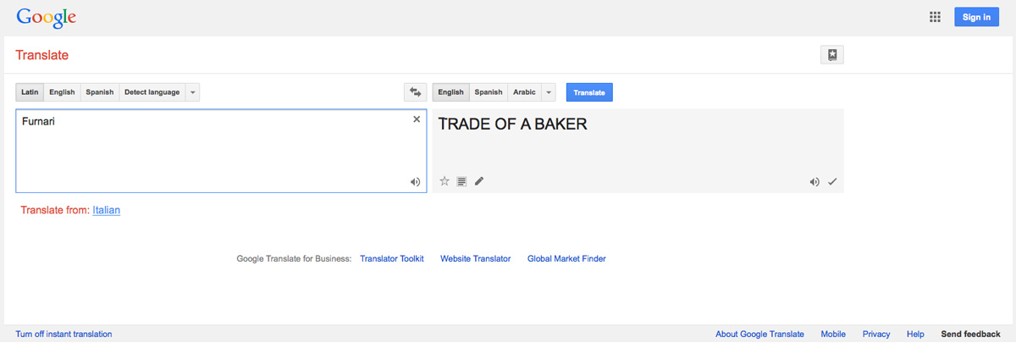Show example usage list icon
Viewport: 1016px width, 343px height.
(461, 181)
